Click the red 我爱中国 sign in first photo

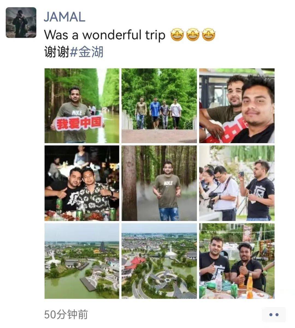click(x=79, y=123)
